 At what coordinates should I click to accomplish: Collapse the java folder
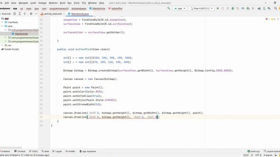tap(2, 26)
